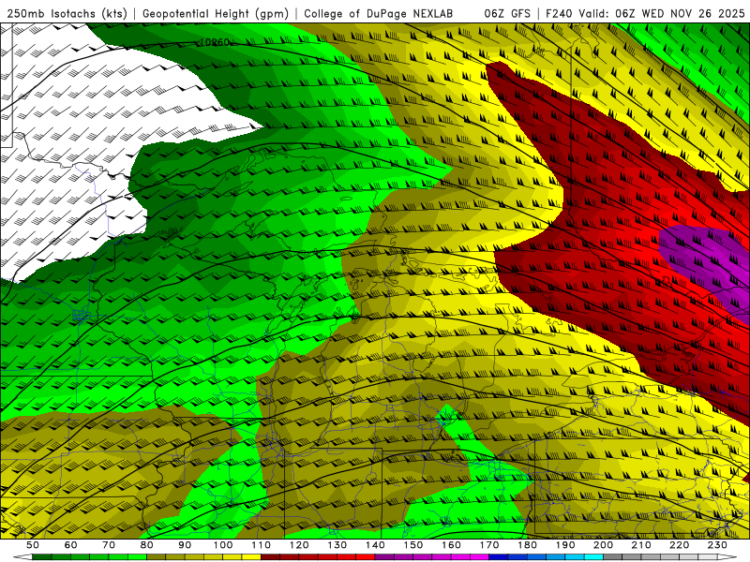Click the legend value 200
The height and width of the screenshot is (562, 750).
pos(603,545)
